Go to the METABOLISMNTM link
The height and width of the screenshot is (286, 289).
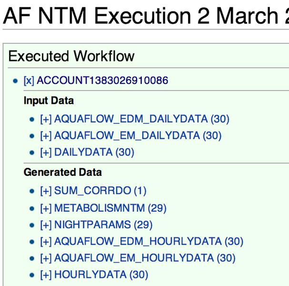pyautogui.click(x=100, y=208)
